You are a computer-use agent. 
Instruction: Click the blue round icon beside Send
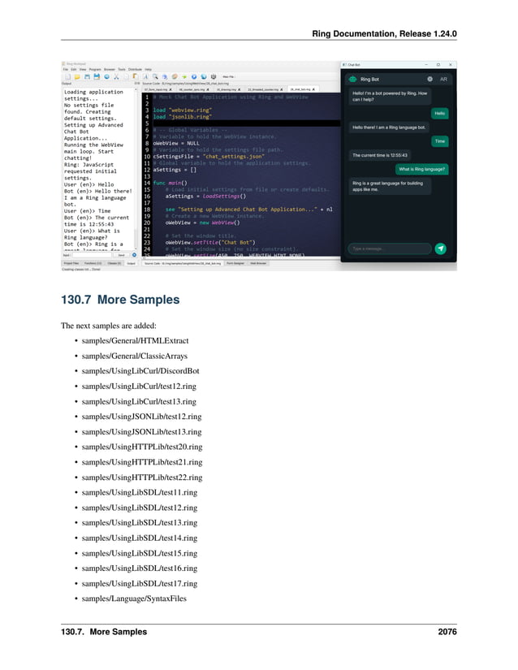pos(134,255)
